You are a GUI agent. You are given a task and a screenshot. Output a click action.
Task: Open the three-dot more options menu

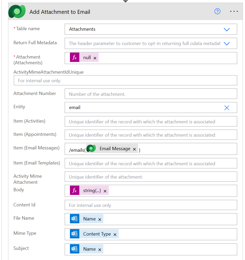click(234, 11)
